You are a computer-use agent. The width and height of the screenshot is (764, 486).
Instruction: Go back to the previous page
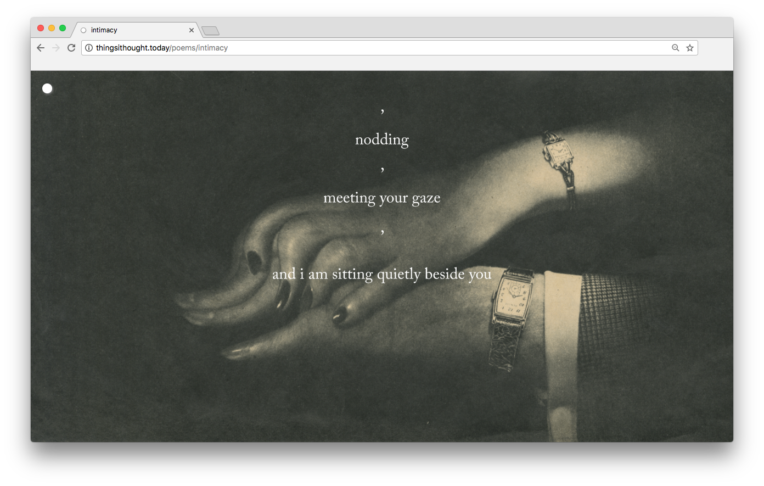[41, 48]
